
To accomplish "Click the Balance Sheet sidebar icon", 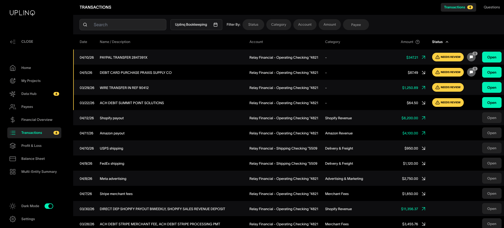I will (13, 159).
